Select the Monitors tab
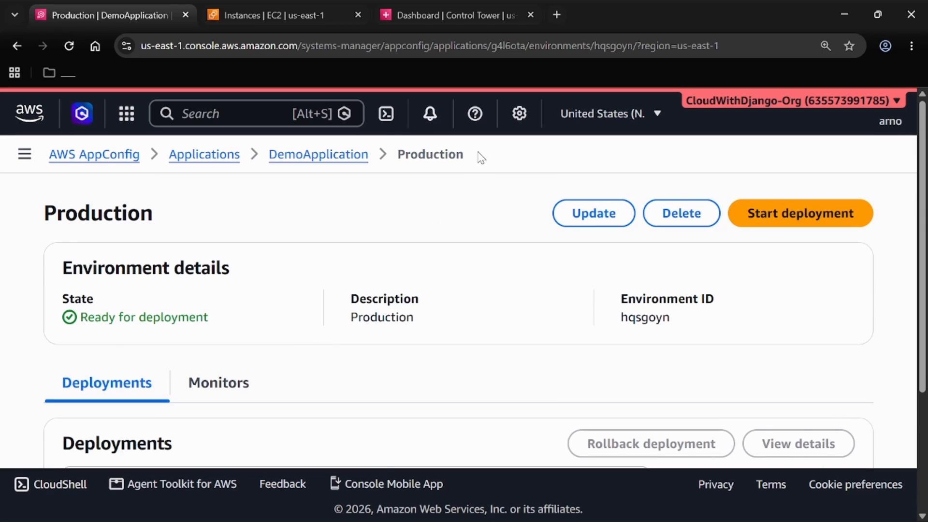Viewport: 928px width, 522px height. [218, 383]
